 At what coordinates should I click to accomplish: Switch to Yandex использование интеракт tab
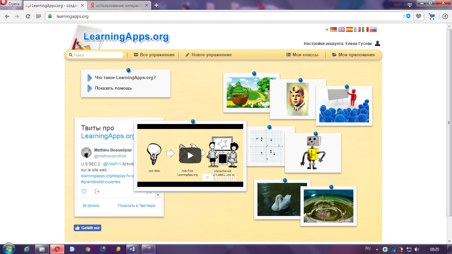coord(119,5)
